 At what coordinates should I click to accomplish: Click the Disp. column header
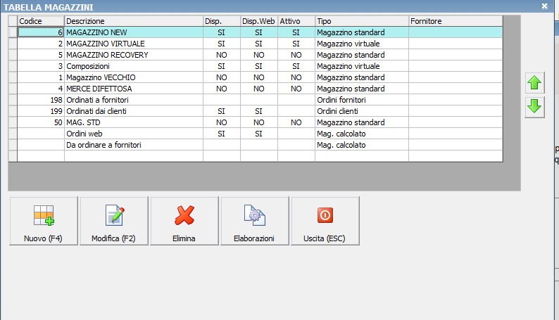coord(222,21)
